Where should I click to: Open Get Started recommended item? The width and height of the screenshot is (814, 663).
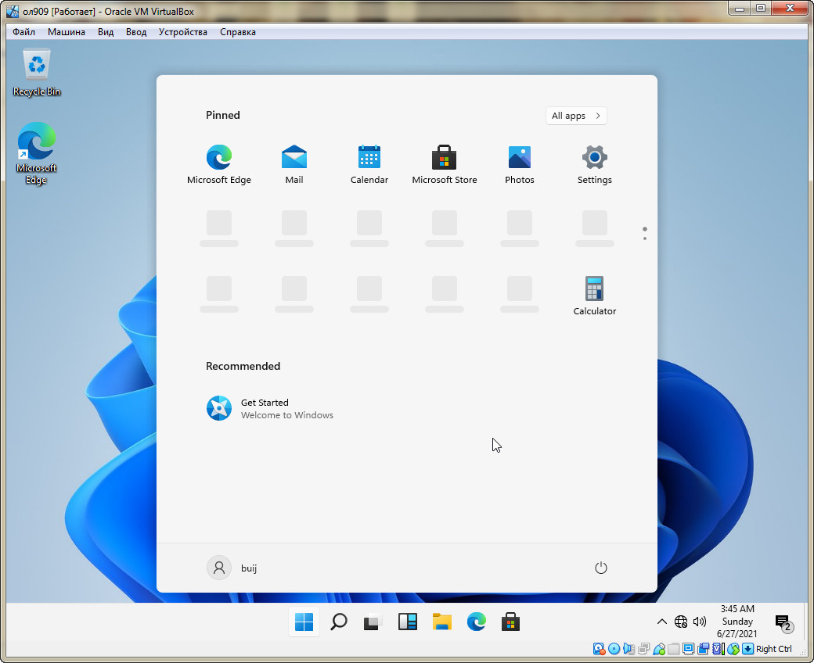(270, 408)
